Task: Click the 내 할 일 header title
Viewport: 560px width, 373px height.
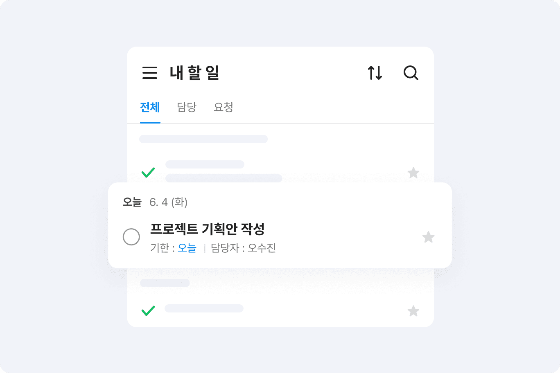Action: [194, 73]
